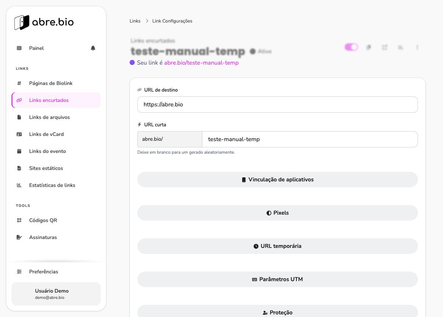Click the copy link icon in header
Viewport: 443px width, 317px height.
pos(368,47)
